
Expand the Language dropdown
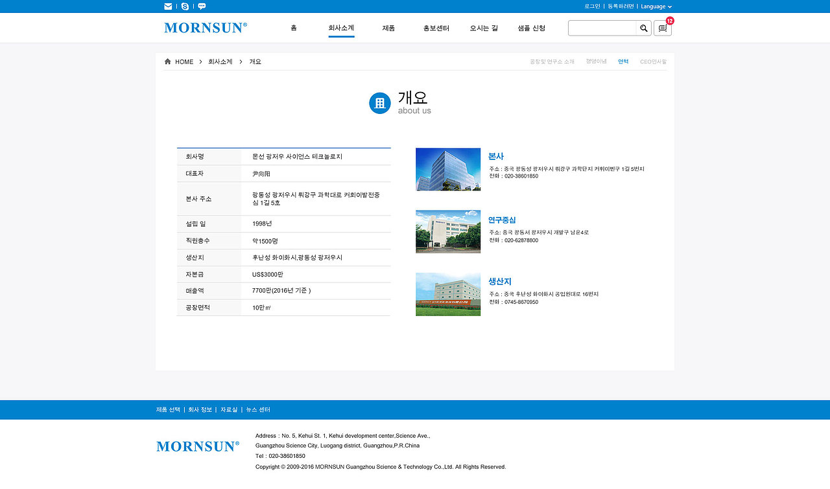click(656, 6)
